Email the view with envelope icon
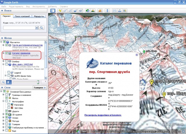Screen dimensions: 186x134 coord(114,11)
